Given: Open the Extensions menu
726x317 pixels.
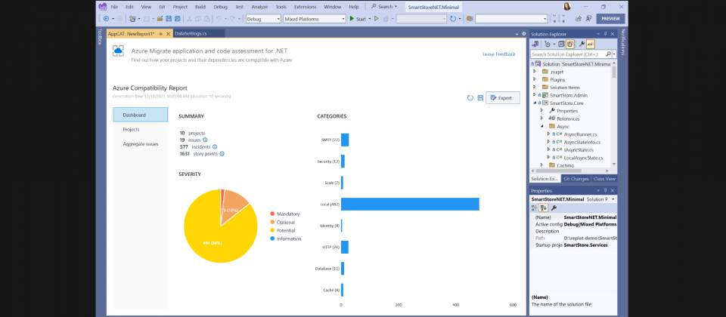Looking at the screenshot, I should [x=305, y=7].
